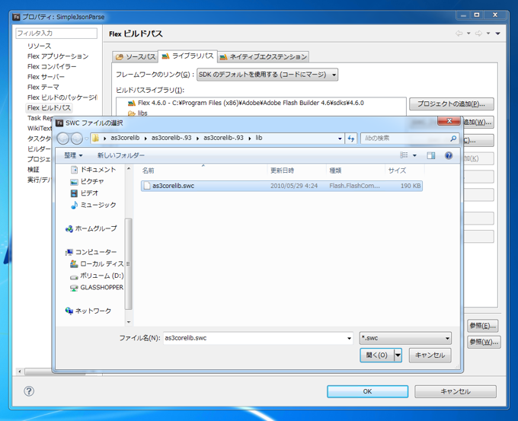
Task: Click the first as3corelib breadcrumb in the address bar
Action: point(125,138)
